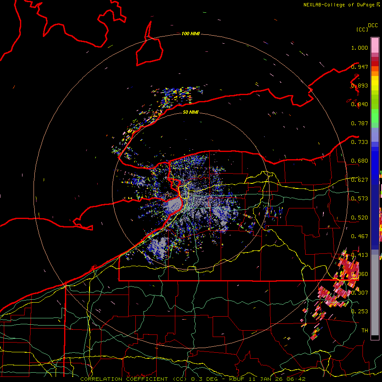This screenshot has width=382, height=382.
Task: Select the 0.627 scale value
Action: 360,180
